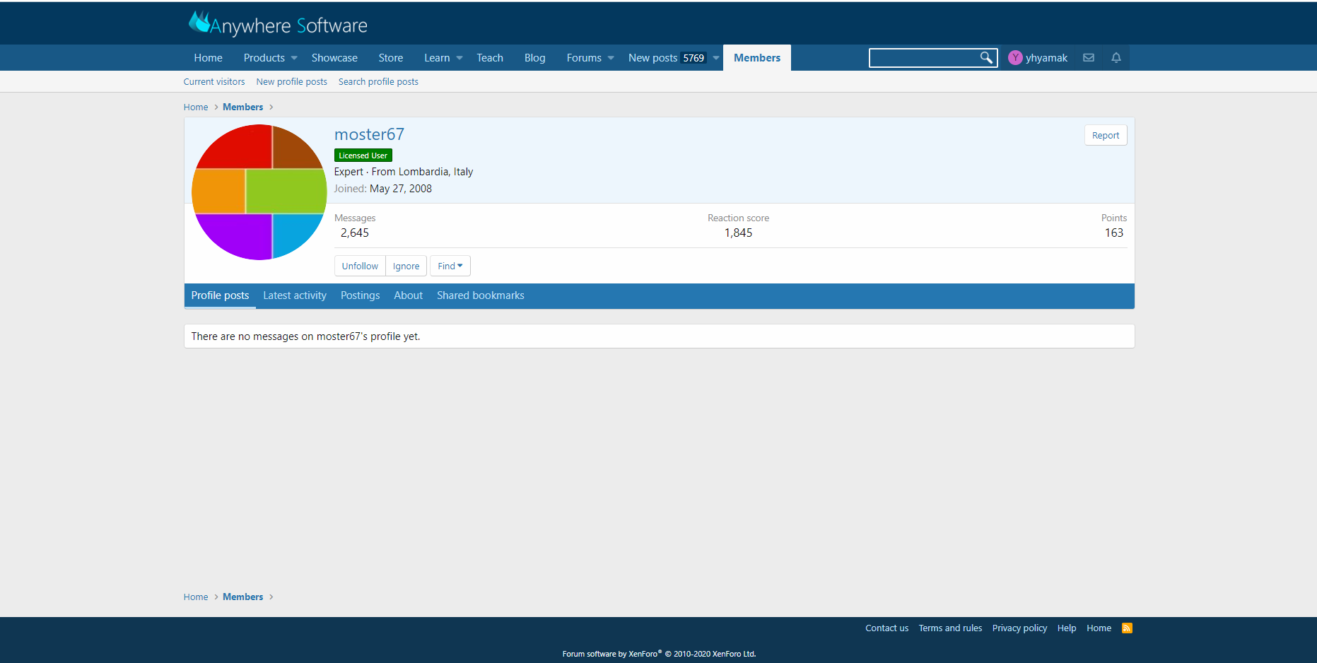Switch to the Profile posts tab
The image size is (1317, 663).
tap(220, 295)
